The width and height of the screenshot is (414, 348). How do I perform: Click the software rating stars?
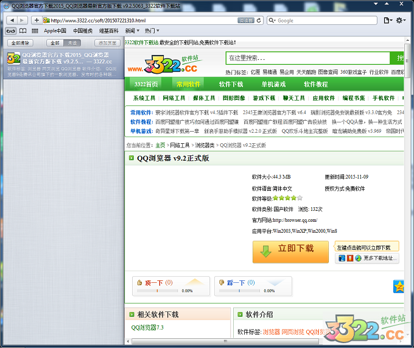(x=287, y=198)
